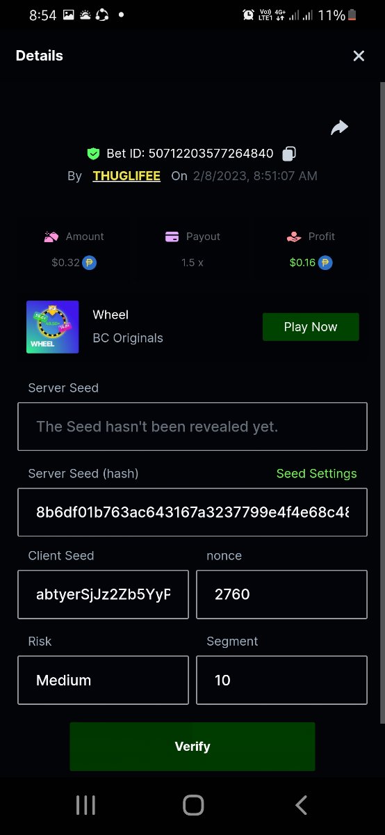385x835 pixels.
Task: Tap the Amount money icon
Action: 51,237
